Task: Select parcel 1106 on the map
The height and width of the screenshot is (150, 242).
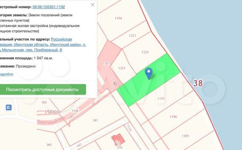Action: [75, 111]
